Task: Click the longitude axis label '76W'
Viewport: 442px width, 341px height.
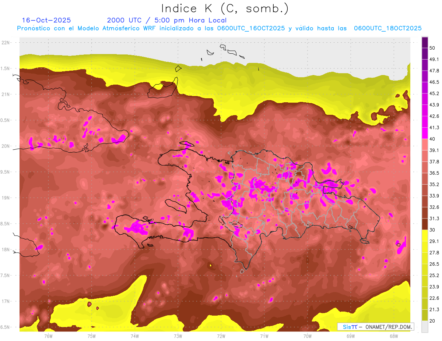Action: point(48,336)
